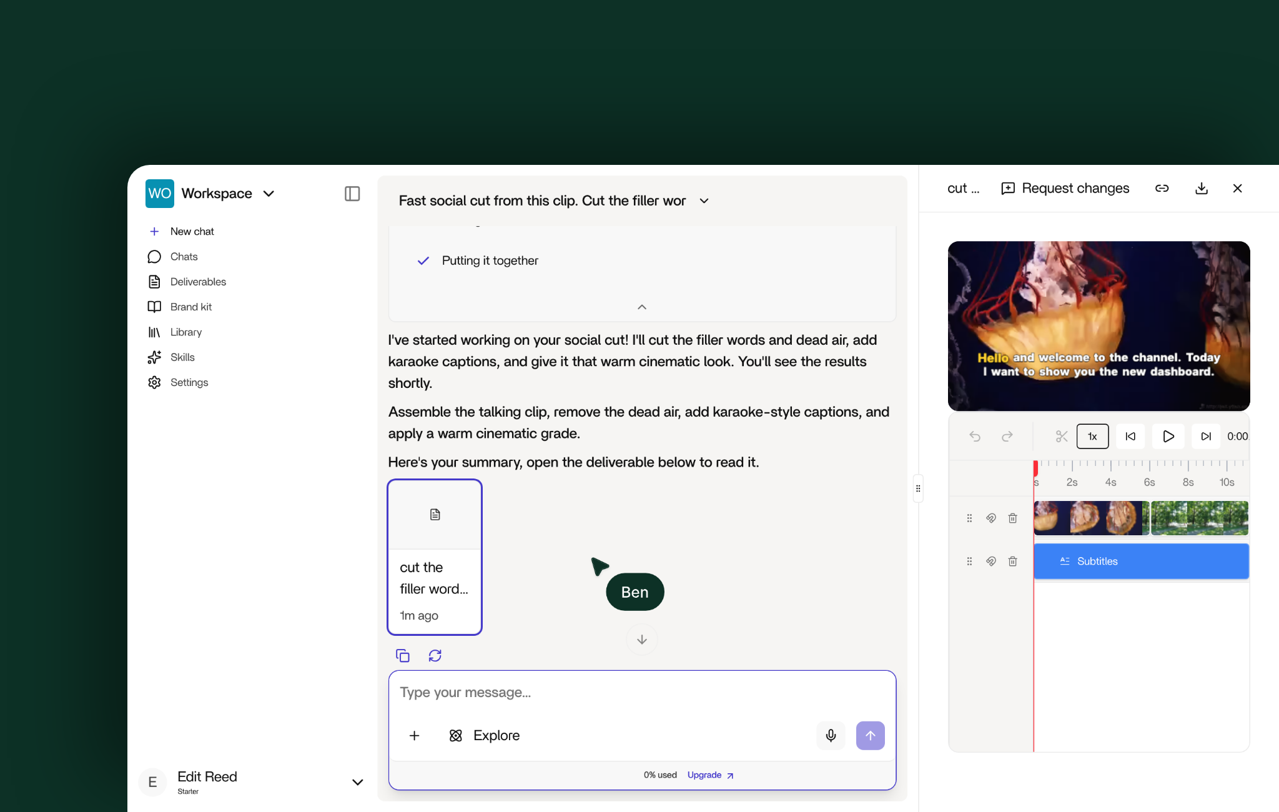The width and height of the screenshot is (1279, 812).
Task: Close the preview panel
Action: 1238,188
